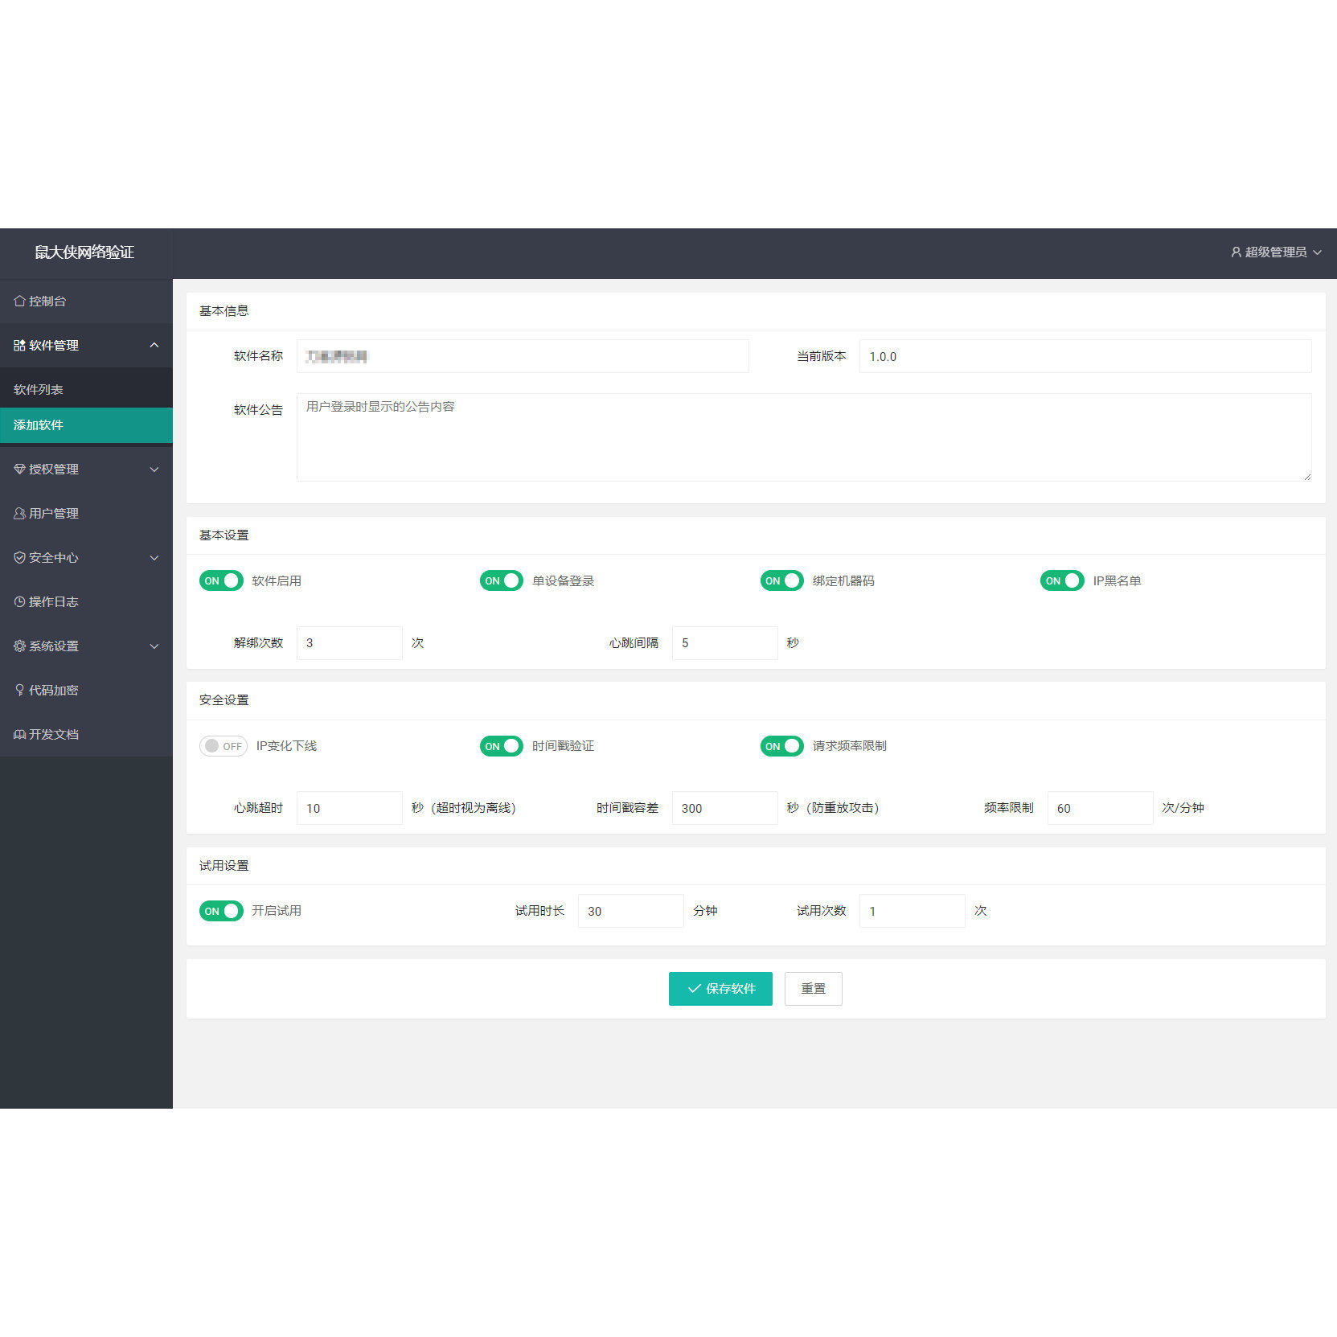Enable the IP变化下线 switch

(x=224, y=747)
